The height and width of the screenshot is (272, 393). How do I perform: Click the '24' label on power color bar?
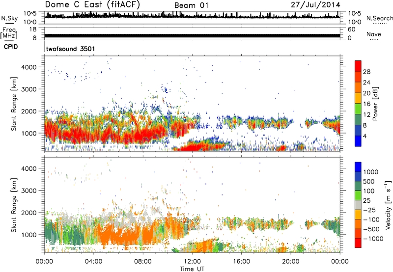pyautogui.click(x=366, y=82)
